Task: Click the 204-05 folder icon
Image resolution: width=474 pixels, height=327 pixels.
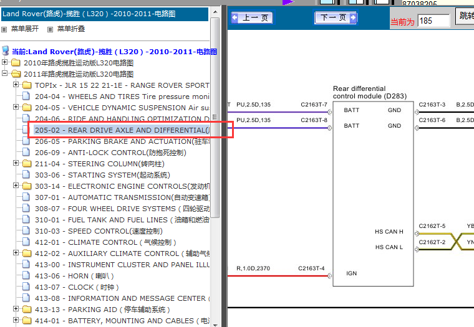Action: [27, 108]
